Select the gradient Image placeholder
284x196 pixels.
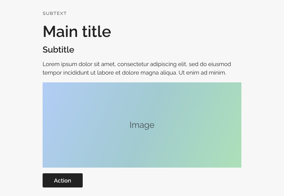point(142,125)
